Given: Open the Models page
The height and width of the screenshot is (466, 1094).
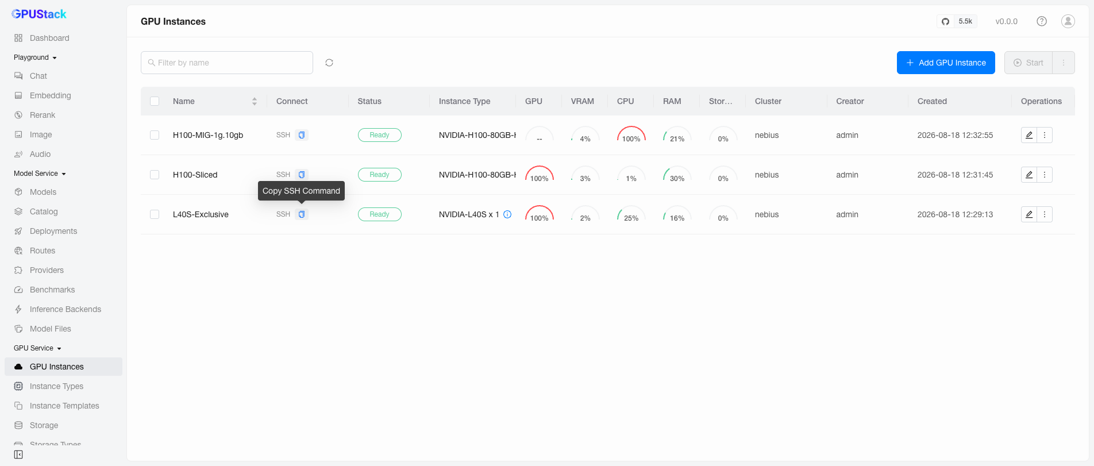Looking at the screenshot, I should point(63,192).
